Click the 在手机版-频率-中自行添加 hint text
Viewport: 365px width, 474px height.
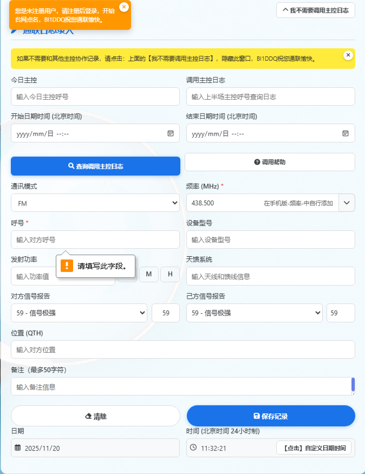pyautogui.click(x=298, y=203)
